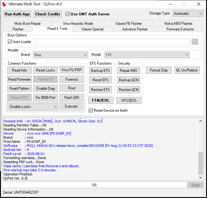Expand the Brand dropdown showing Vivo
The height and width of the screenshot is (198, 207).
[x=61, y=55]
